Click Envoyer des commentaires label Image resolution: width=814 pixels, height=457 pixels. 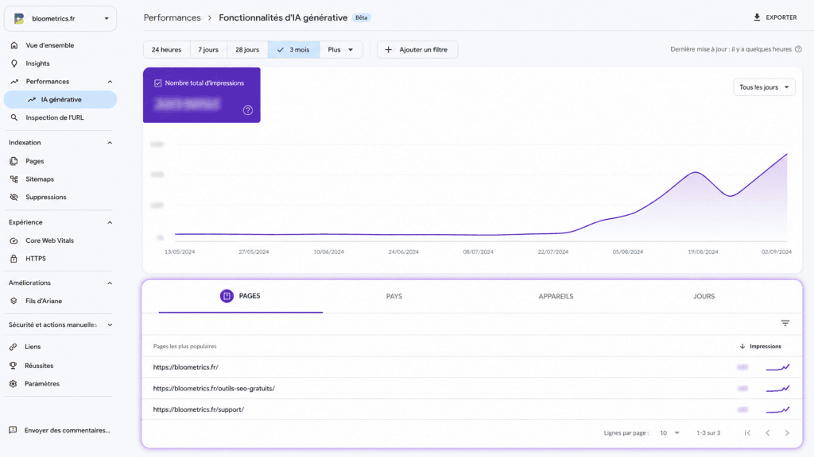67,430
